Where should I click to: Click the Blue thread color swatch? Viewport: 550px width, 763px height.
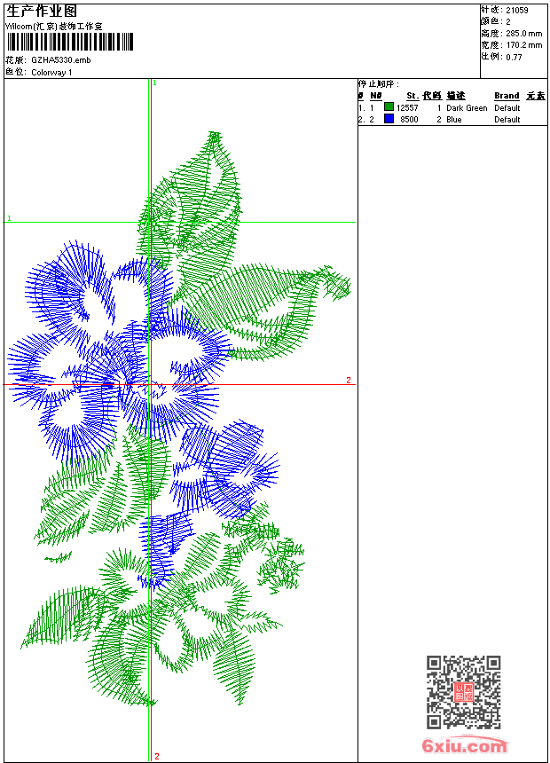(x=389, y=119)
